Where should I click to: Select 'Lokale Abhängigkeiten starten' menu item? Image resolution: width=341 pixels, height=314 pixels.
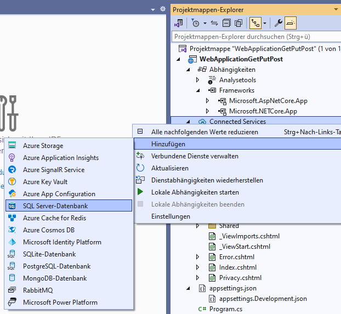(x=237, y=192)
